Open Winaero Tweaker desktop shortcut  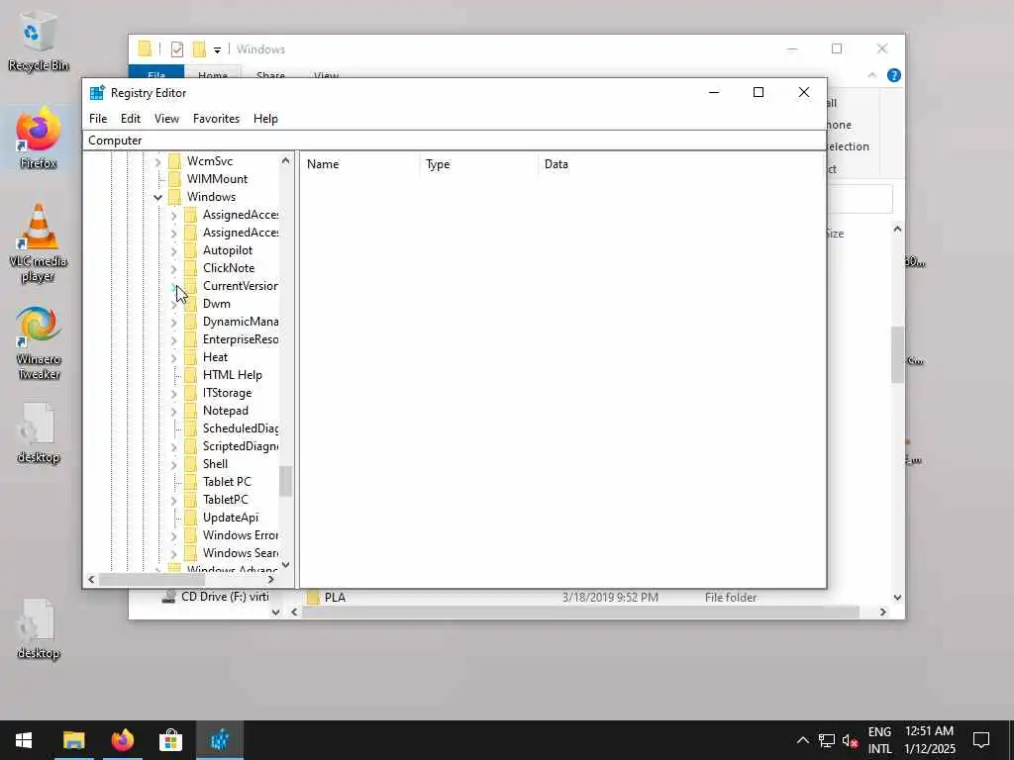[x=38, y=342]
